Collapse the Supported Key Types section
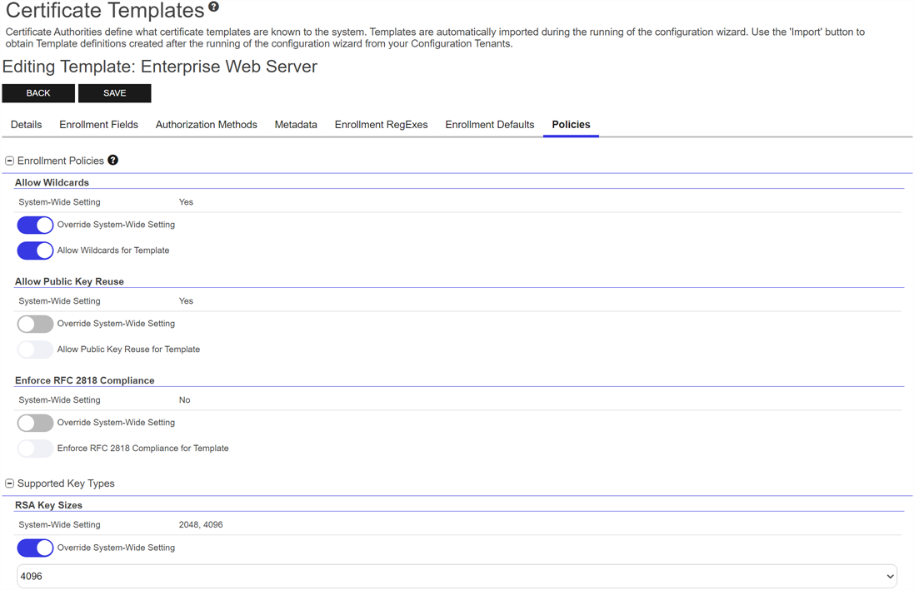Viewport: 914px width, 590px height. click(x=10, y=483)
